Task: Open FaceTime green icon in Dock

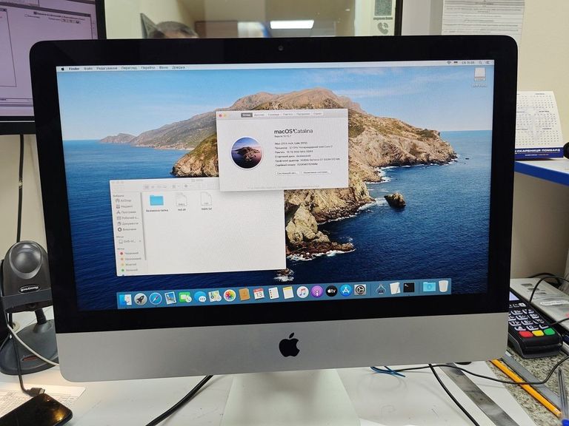Action: (185, 297)
